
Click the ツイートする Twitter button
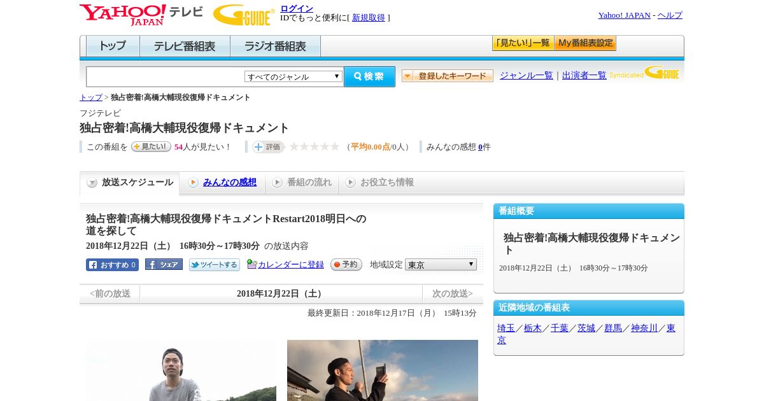[215, 265]
